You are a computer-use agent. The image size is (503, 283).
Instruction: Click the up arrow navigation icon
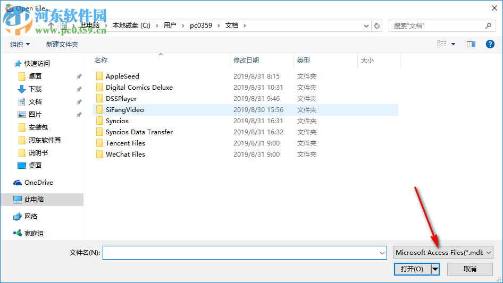point(51,25)
